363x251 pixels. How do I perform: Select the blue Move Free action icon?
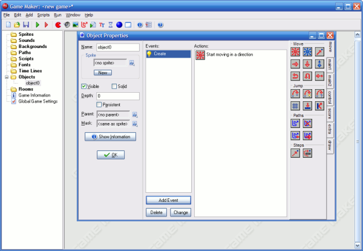pos(307,52)
